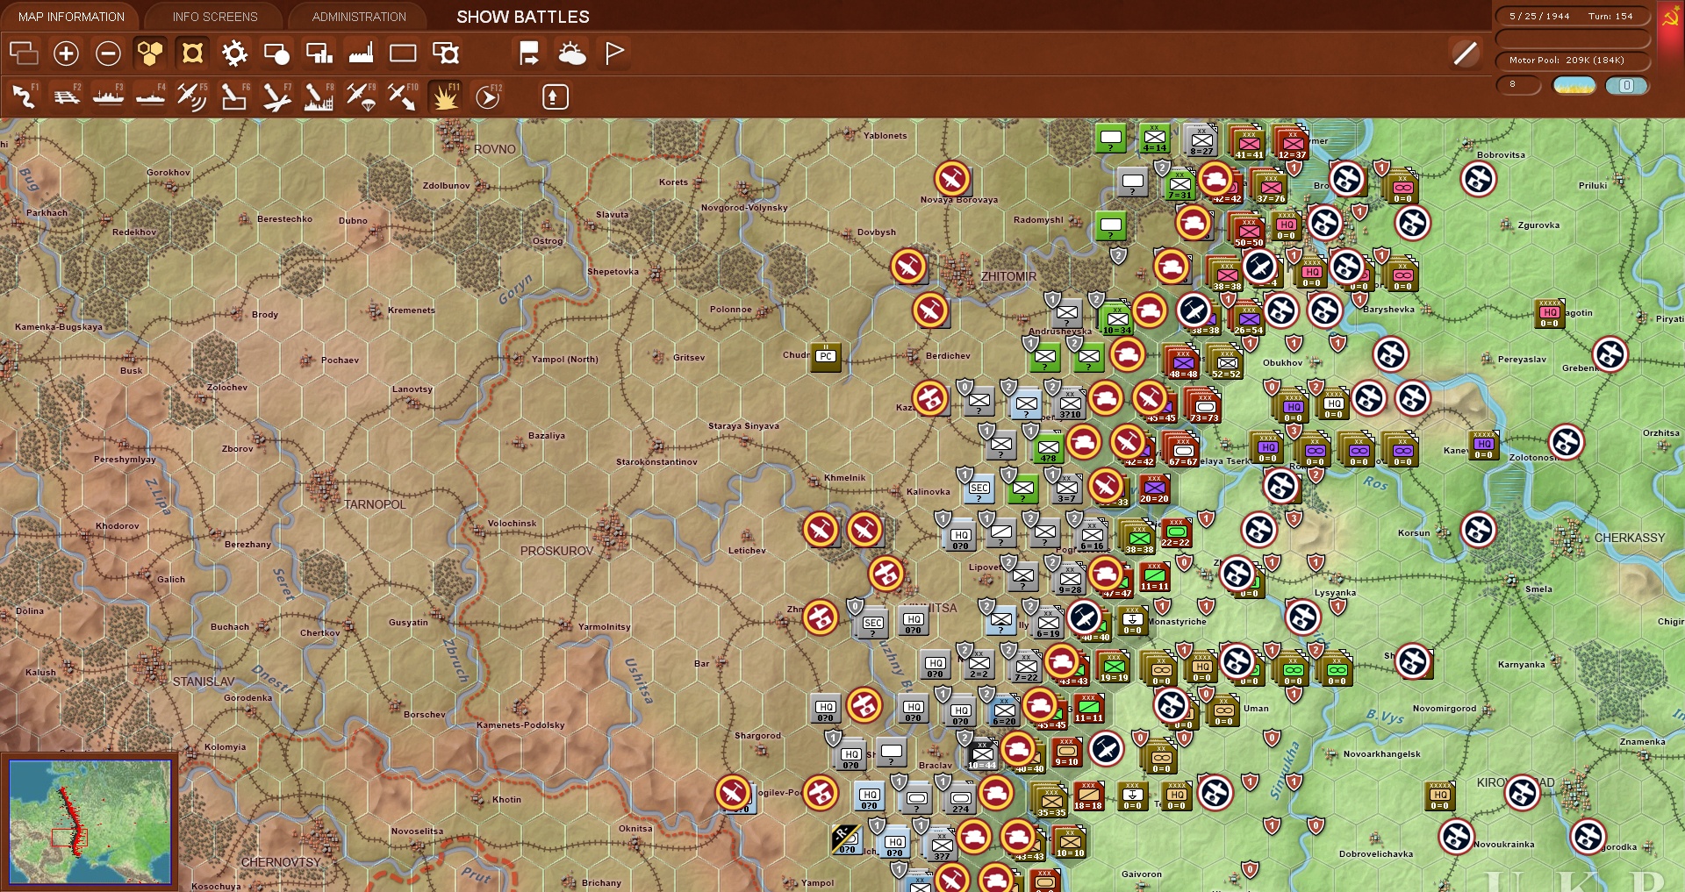Viewport: 1685px width, 892px height.
Task: Click the diagonal slash round button
Action: 1466,54
